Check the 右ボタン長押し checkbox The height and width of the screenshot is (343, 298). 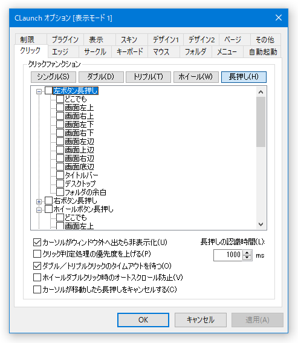tap(48, 201)
